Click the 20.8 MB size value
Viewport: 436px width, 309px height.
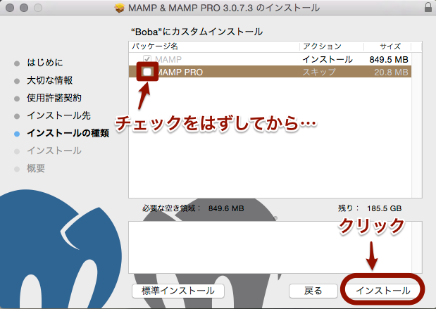[x=391, y=72]
